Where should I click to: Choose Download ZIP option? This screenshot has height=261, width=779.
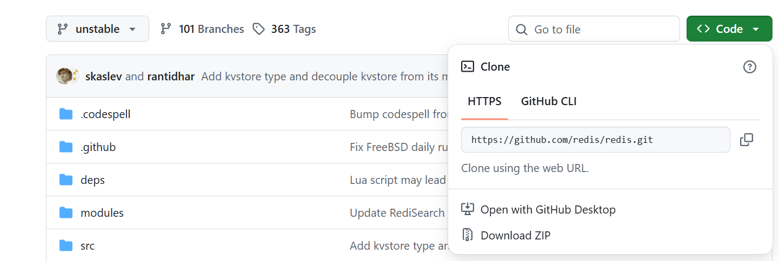(515, 235)
